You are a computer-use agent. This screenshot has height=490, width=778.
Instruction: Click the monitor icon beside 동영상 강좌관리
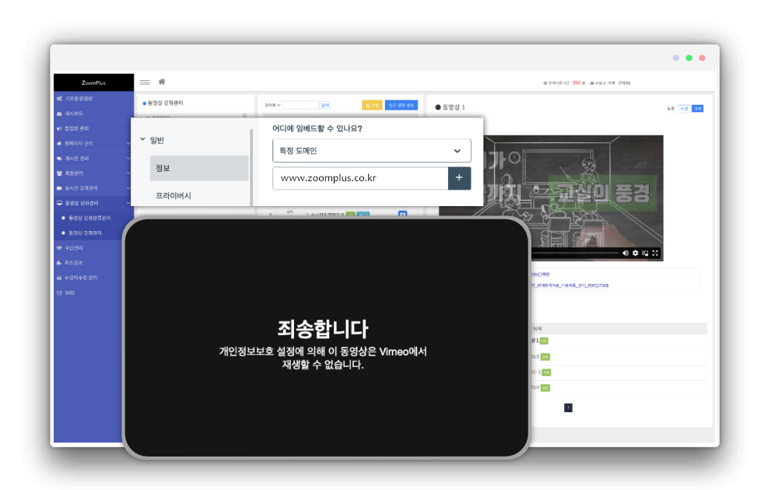[x=59, y=203]
